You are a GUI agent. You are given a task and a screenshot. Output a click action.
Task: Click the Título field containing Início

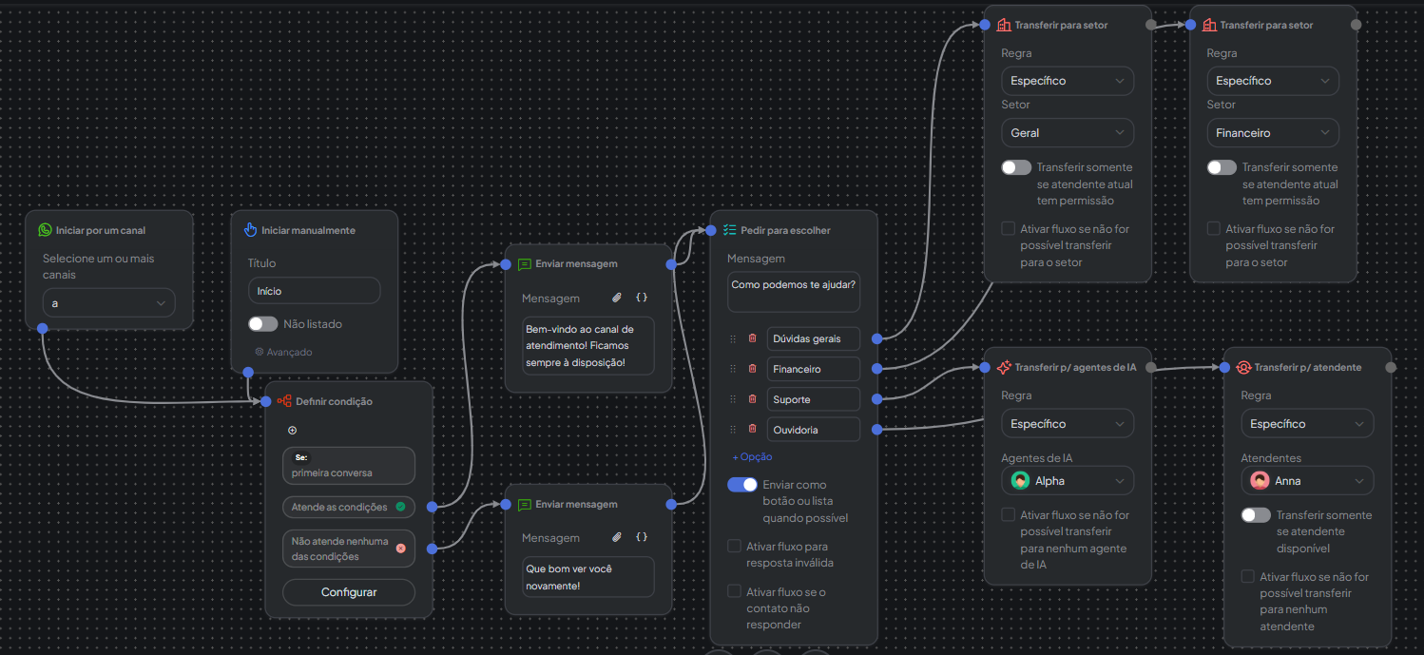click(x=314, y=291)
